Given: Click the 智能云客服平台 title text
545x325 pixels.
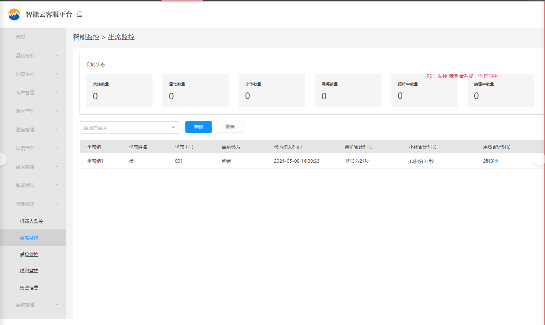Looking at the screenshot, I should pyautogui.click(x=49, y=14).
